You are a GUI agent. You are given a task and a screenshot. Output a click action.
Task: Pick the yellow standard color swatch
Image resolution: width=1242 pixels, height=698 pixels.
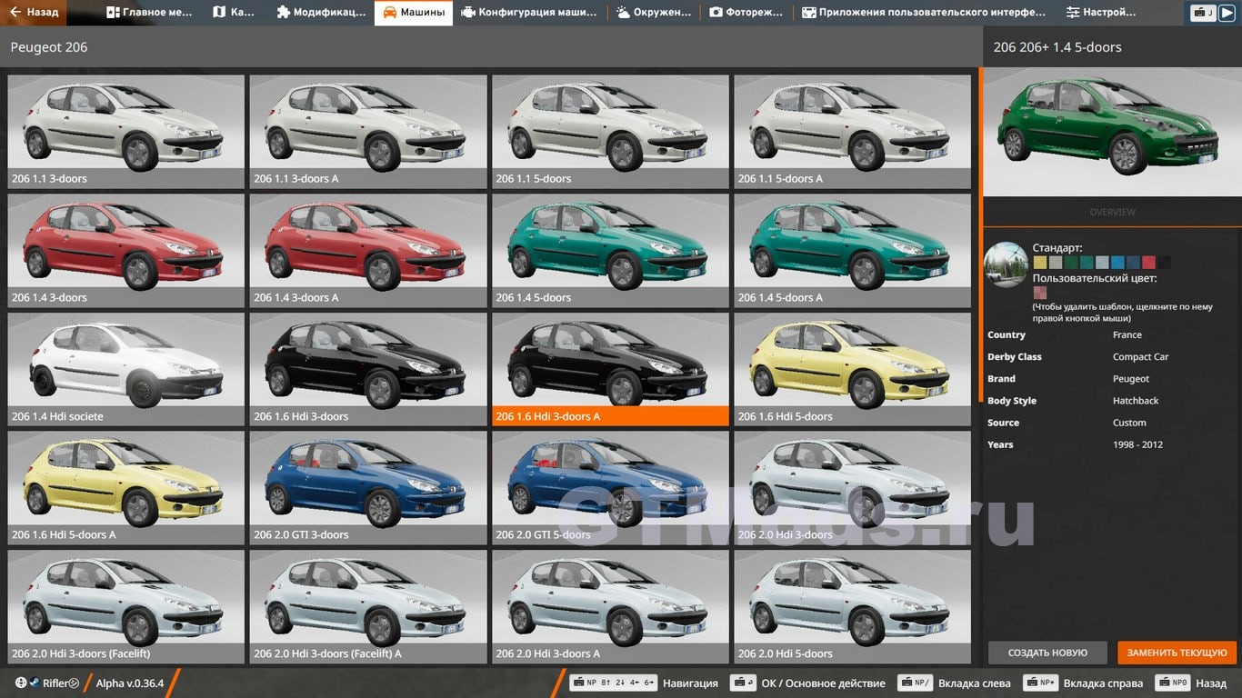point(1039,263)
